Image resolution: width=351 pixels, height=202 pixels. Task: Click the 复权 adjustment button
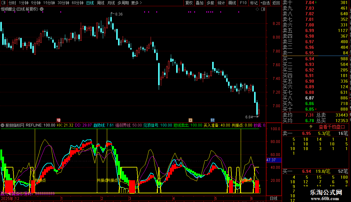(189, 3)
